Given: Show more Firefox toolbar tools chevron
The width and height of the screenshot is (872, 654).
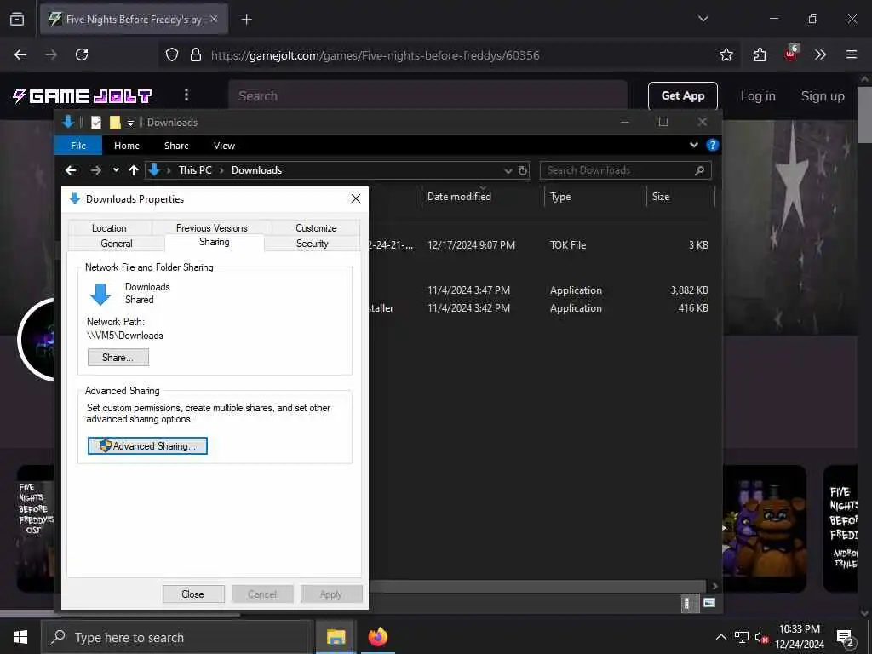Looking at the screenshot, I should click(x=820, y=54).
